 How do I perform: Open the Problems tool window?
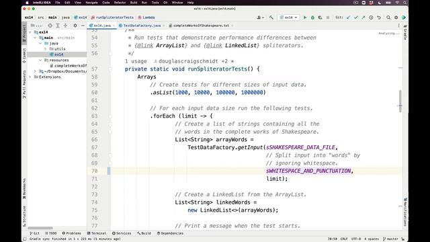point(72,233)
